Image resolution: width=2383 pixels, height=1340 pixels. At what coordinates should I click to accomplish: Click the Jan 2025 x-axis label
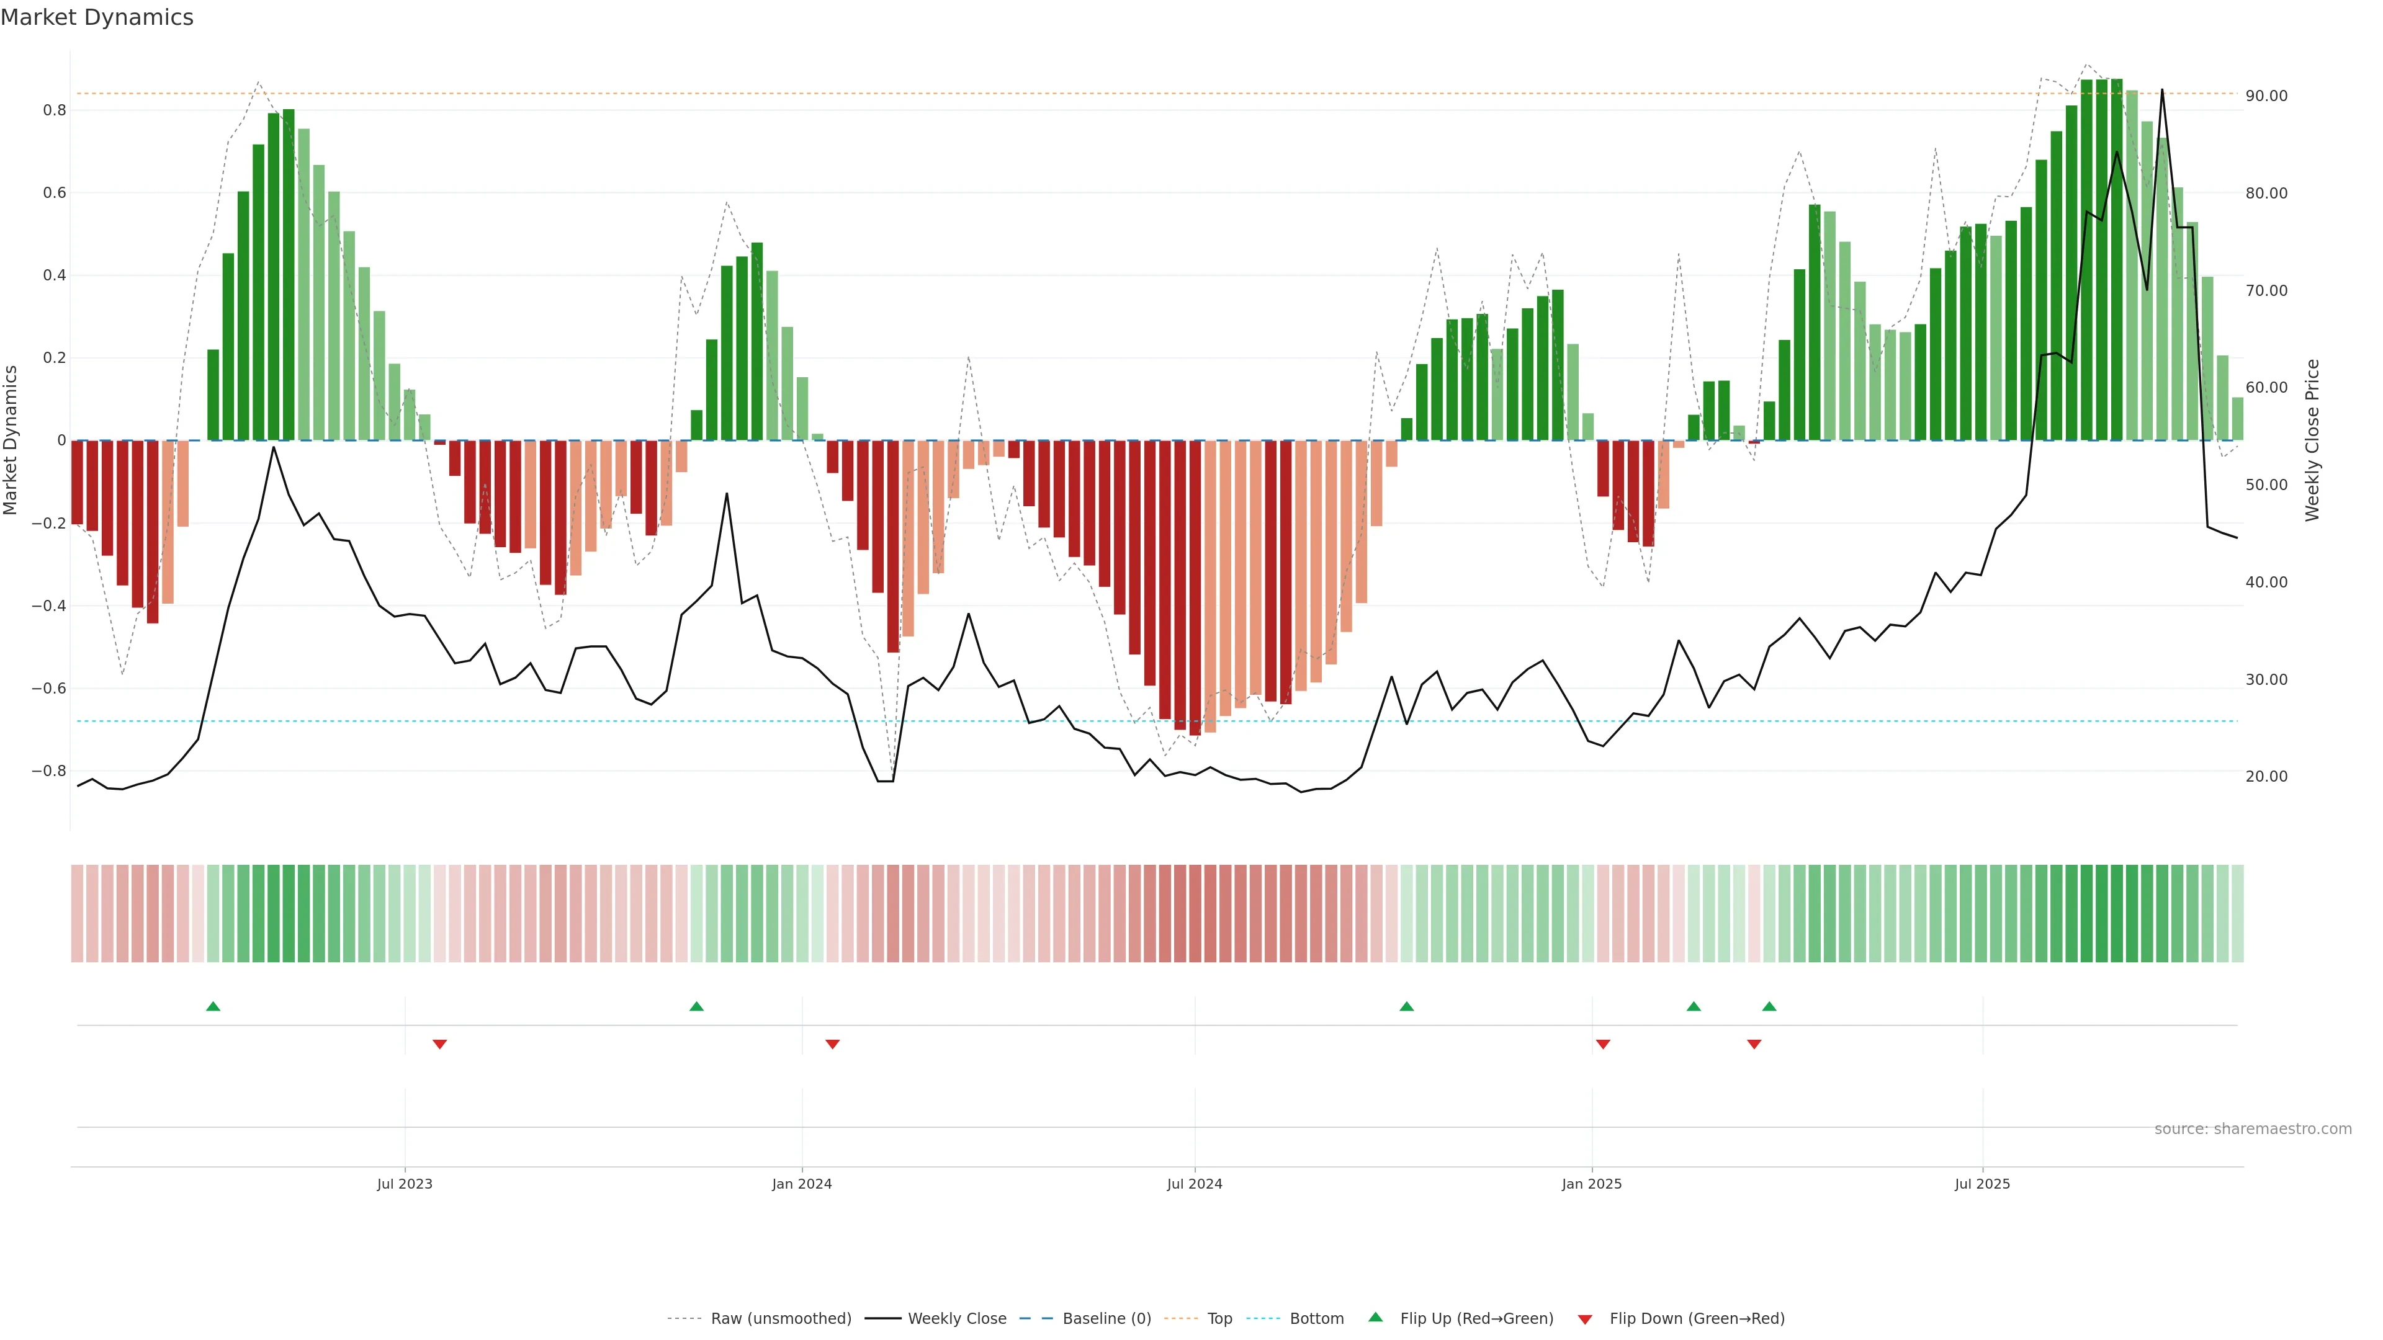[x=1591, y=1184]
